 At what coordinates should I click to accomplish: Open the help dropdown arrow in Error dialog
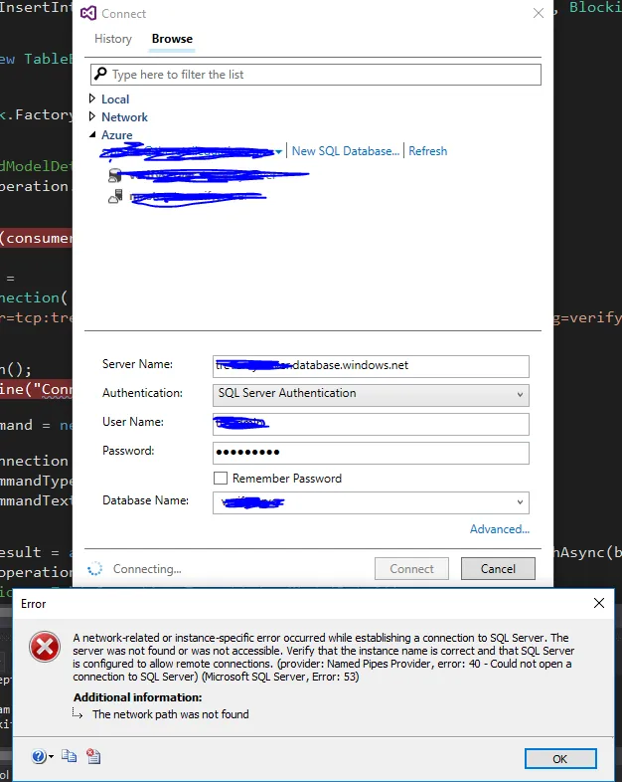(51, 757)
